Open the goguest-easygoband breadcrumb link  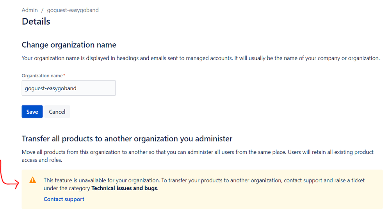click(73, 10)
